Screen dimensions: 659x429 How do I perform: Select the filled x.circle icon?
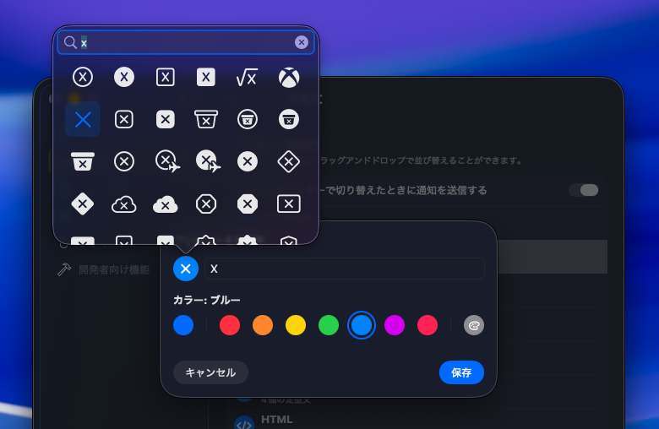[124, 78]
